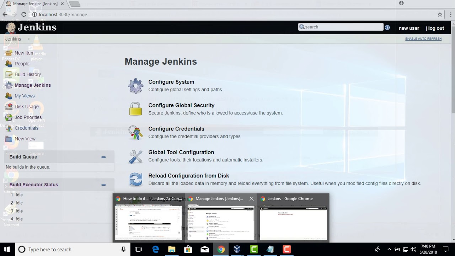Open the Credentials sidebar link
This screenshot has height=256, width=455.
click(27, 128)
